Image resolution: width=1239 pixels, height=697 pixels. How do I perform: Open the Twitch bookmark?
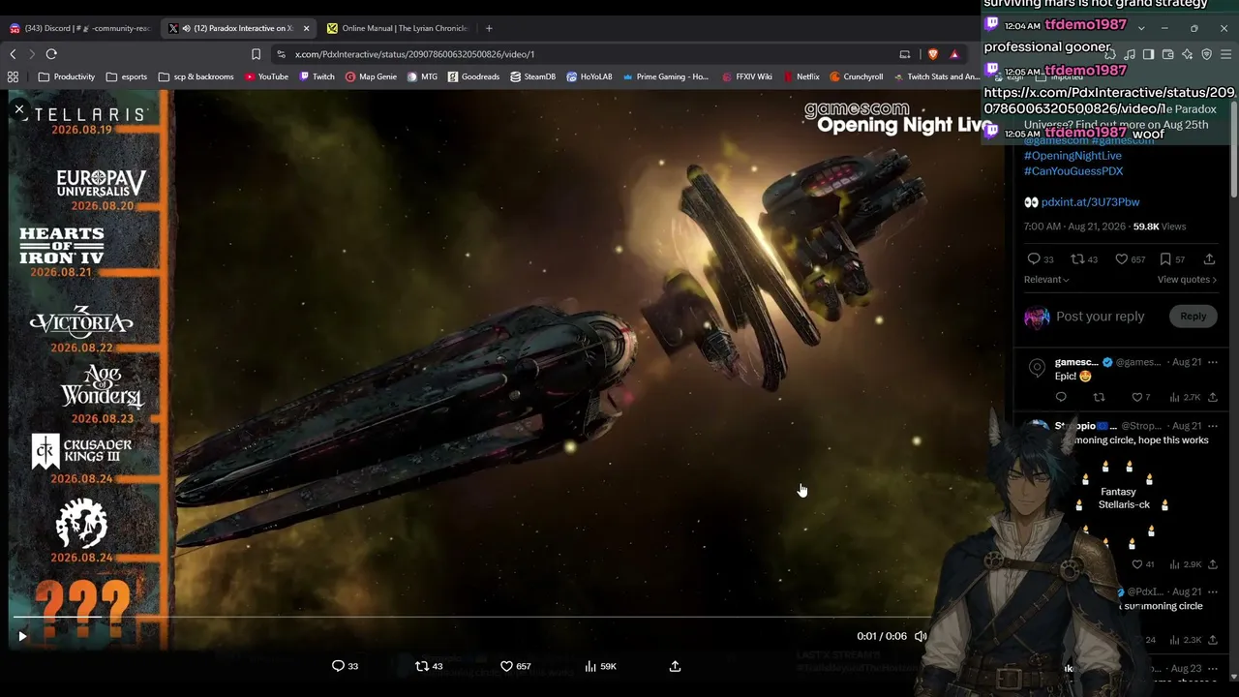pyautogui.click(x=317, y=76)
